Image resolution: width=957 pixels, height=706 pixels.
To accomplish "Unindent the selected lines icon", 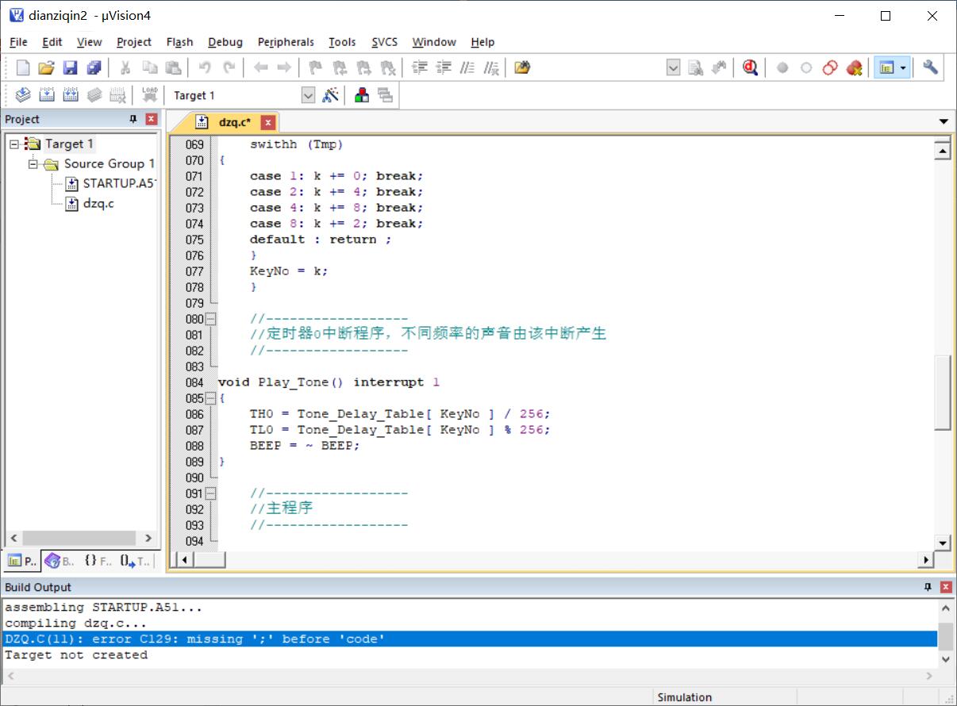I will coord(444,67).
